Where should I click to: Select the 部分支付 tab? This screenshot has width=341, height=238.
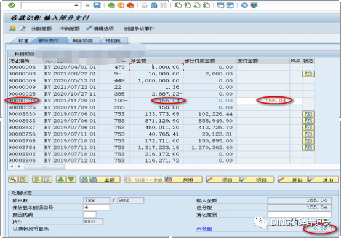coord(49,40)
